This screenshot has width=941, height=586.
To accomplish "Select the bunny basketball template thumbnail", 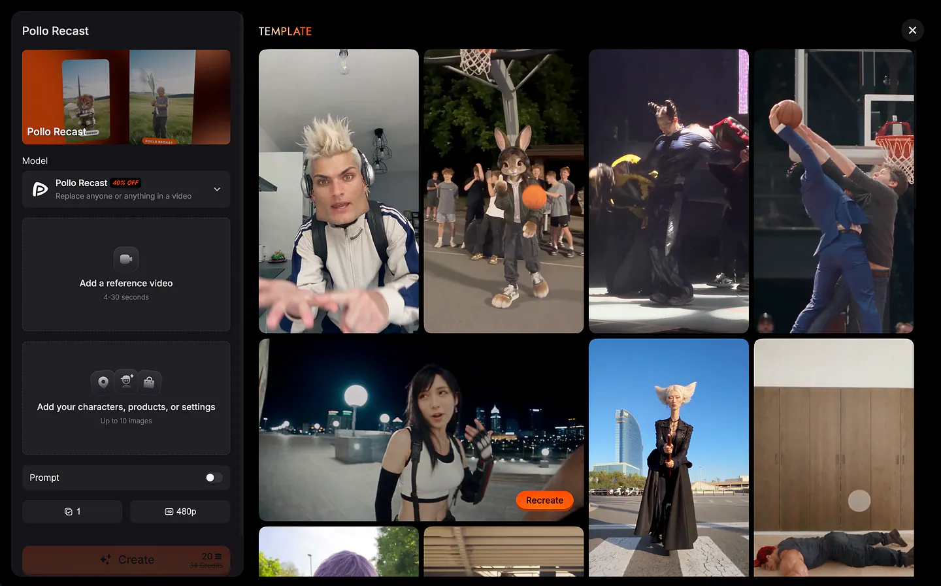I will coord(503,191).
